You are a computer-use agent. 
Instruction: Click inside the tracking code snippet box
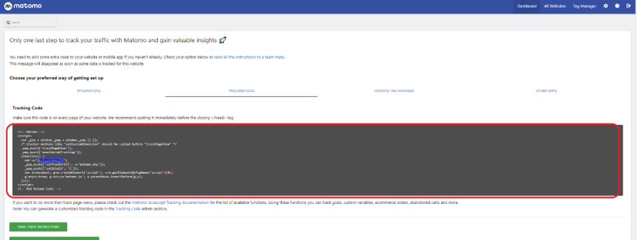318,161
